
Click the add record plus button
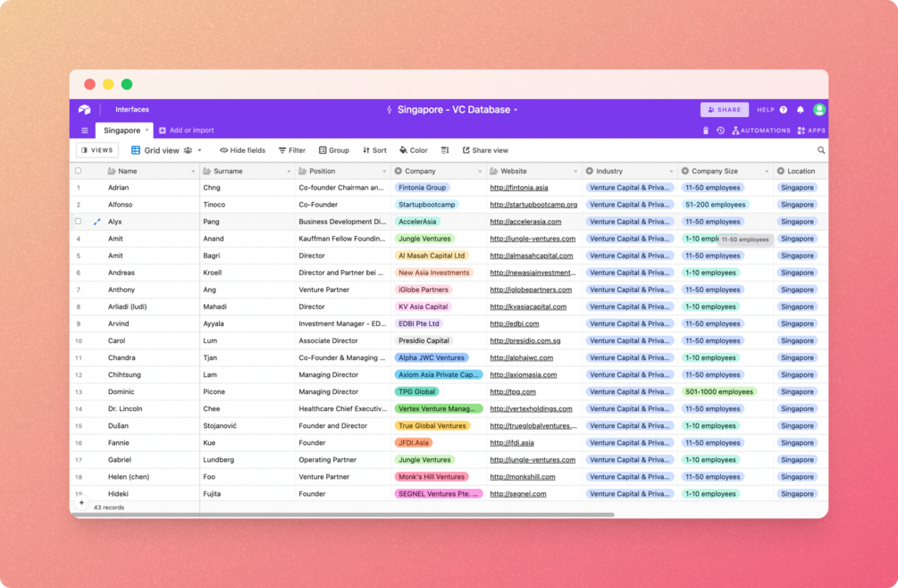(81, 503)
